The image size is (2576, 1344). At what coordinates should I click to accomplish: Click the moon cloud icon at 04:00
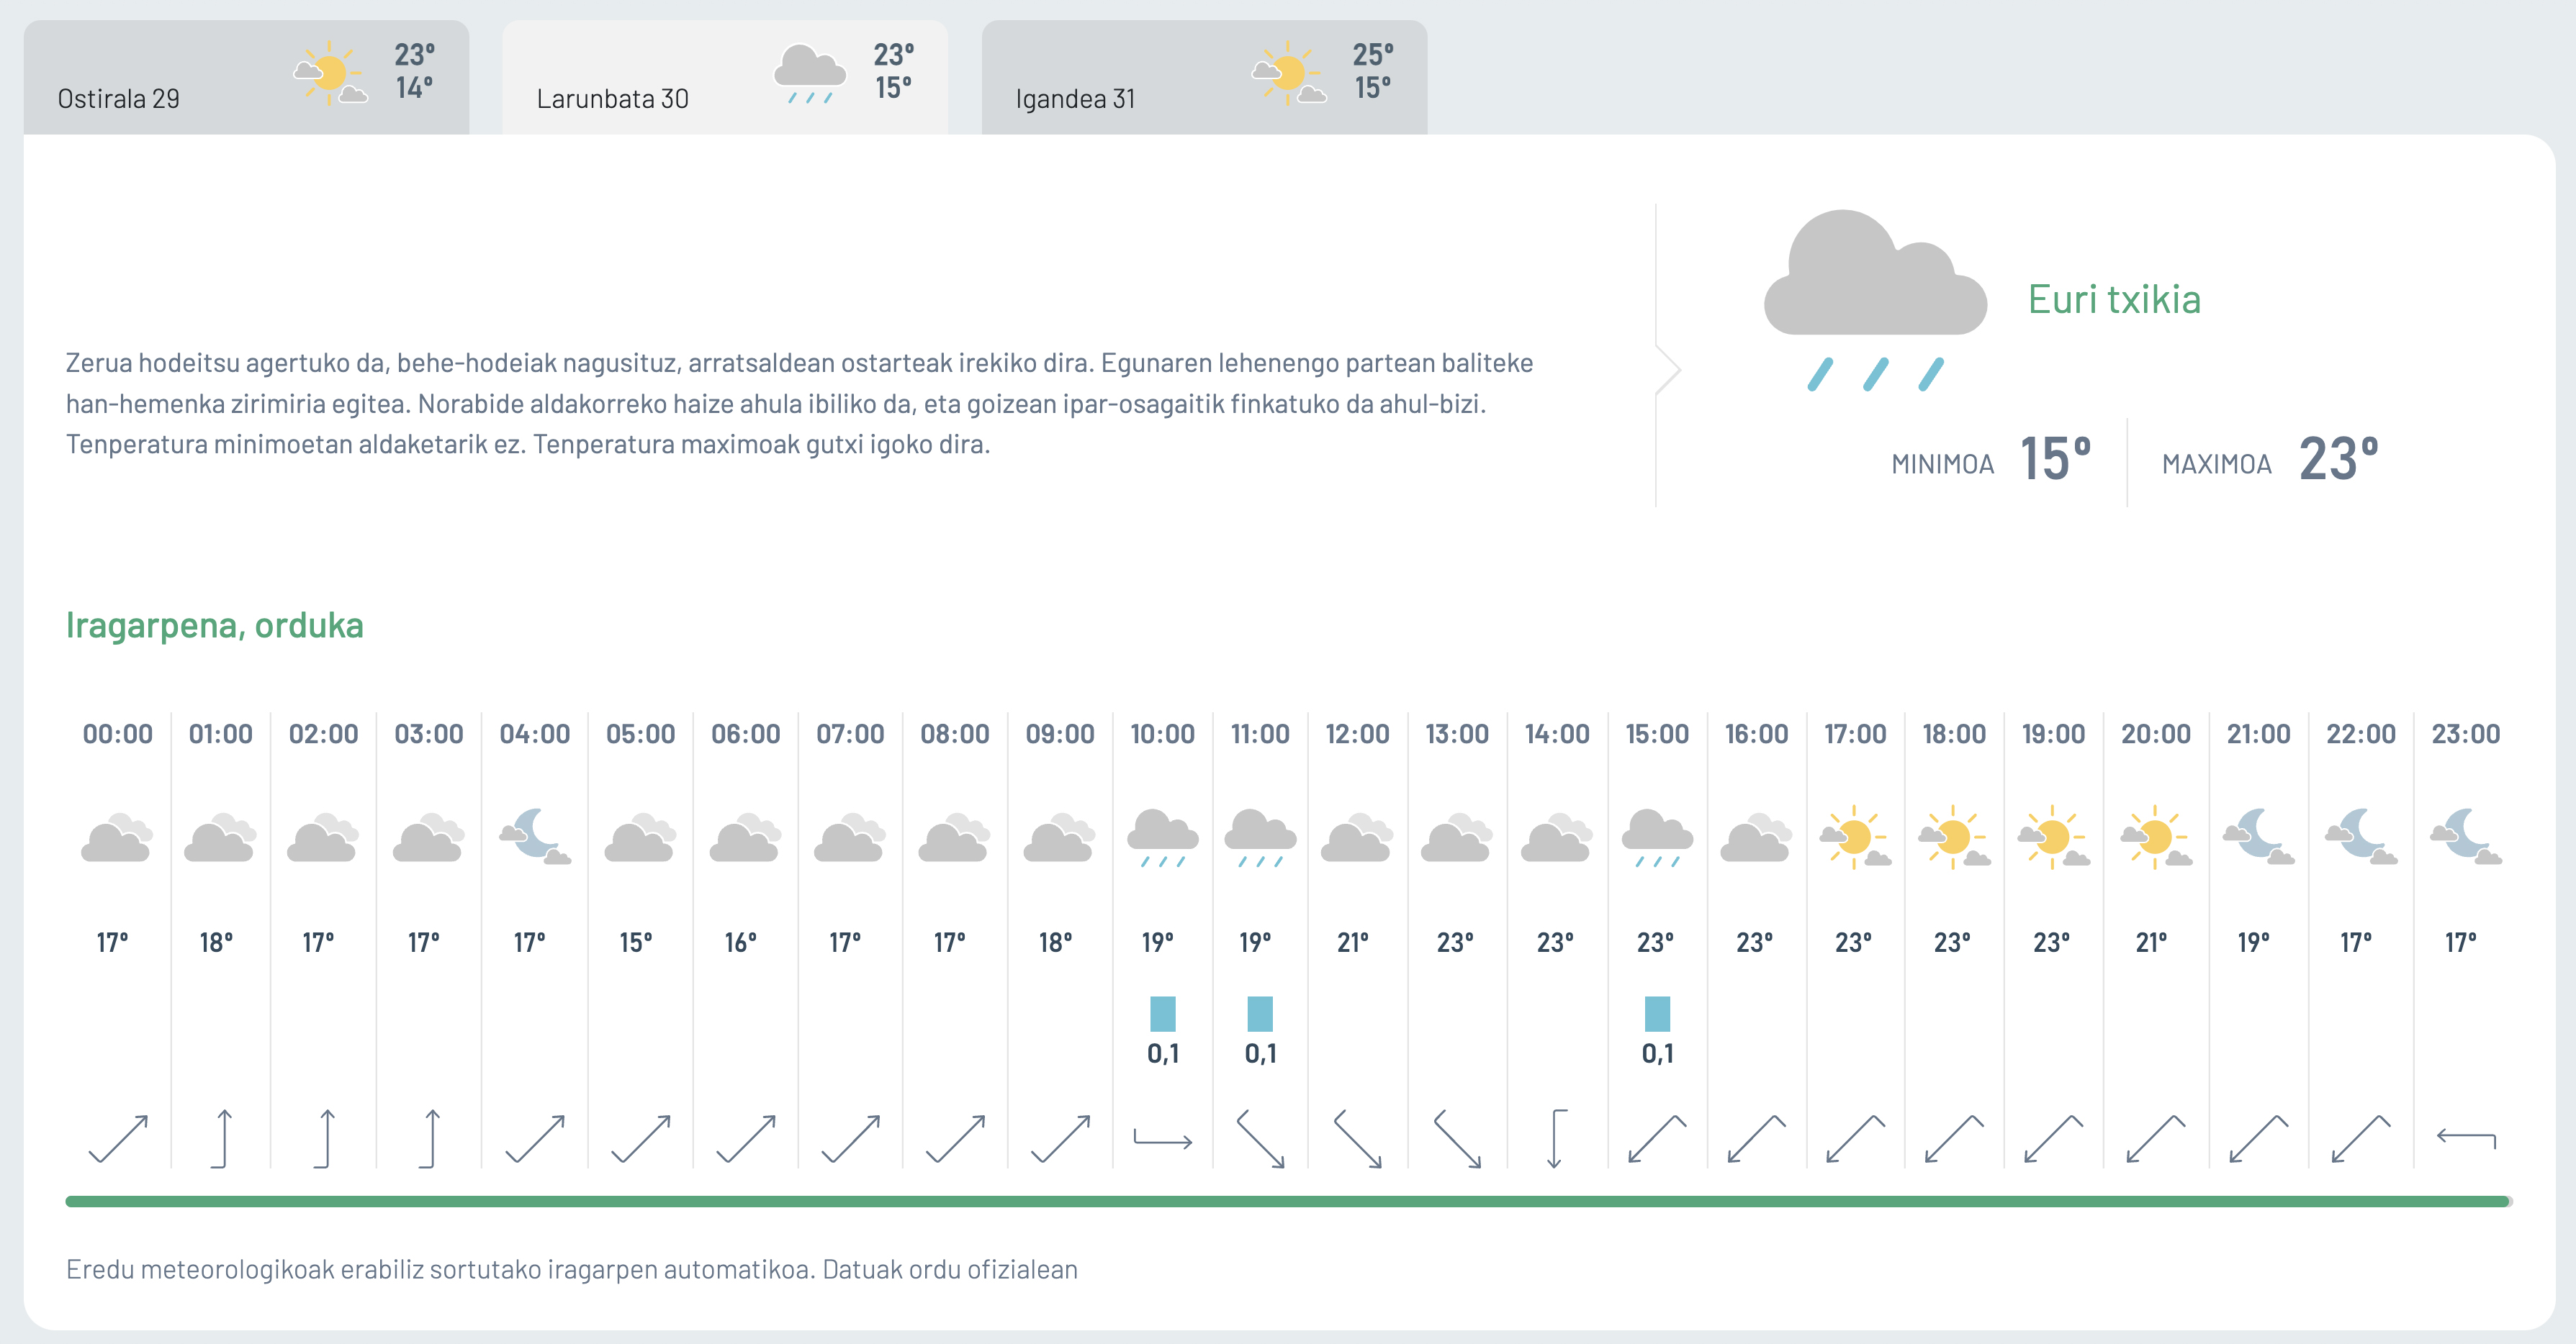pyautogui.click(x=535, y=836)
